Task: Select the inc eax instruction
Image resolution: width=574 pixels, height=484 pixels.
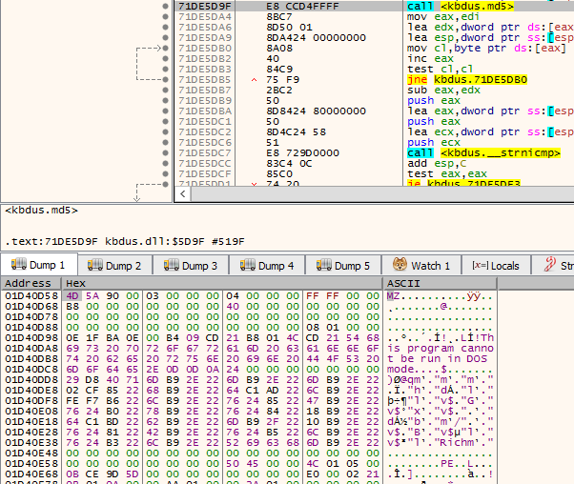Action: (x=430, y=58)
